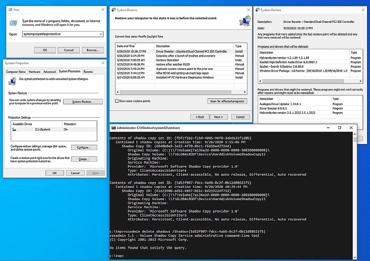370x261 pixels.
Task: Click the < Back button
Action: [199, 117]
